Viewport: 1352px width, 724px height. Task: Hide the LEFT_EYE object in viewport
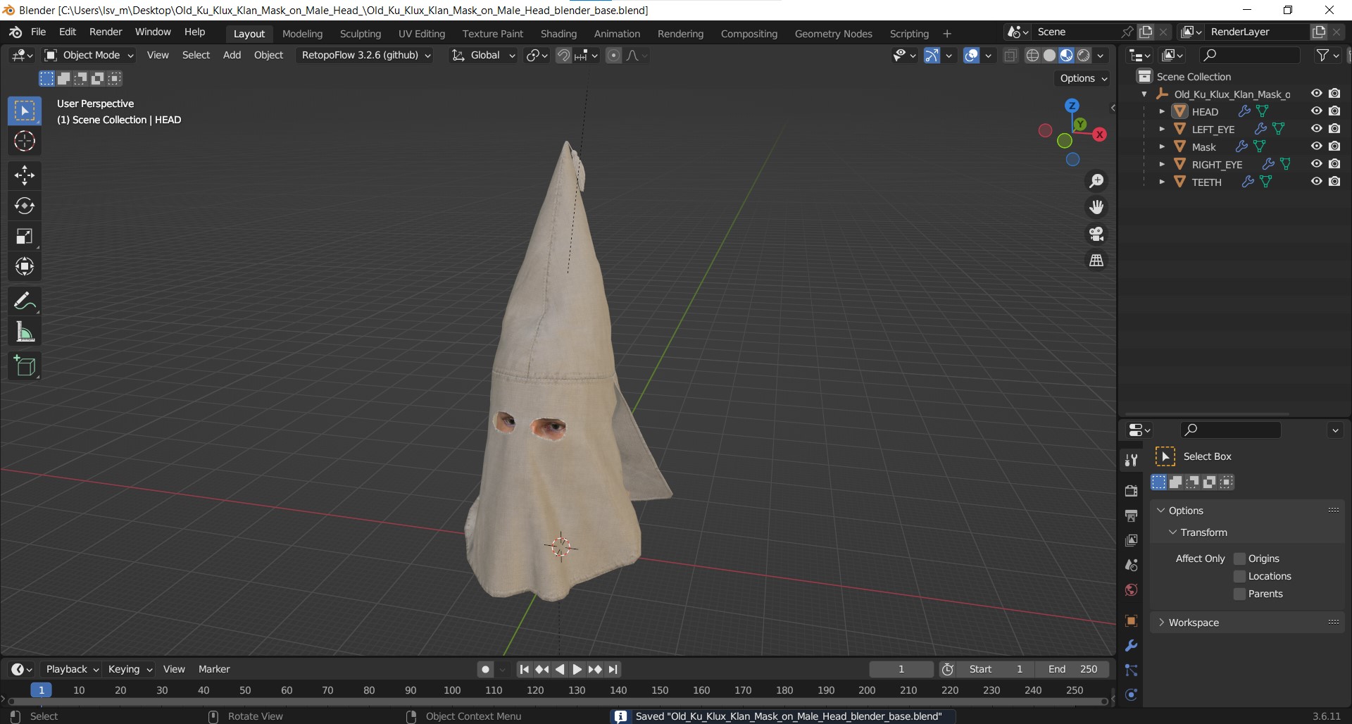click(x=1316, y=129)
